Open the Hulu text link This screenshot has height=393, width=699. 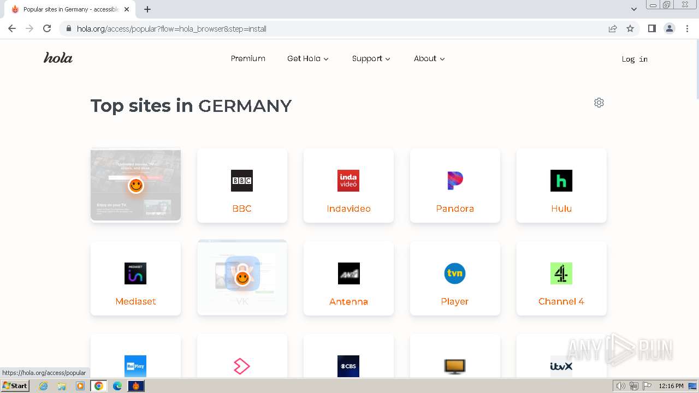pyautogui.click(x=561, y=209)
